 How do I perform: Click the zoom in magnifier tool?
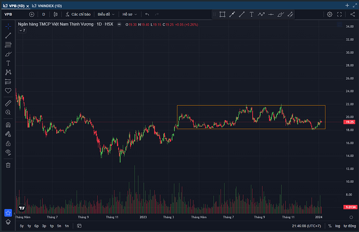[x=8, y=112]
